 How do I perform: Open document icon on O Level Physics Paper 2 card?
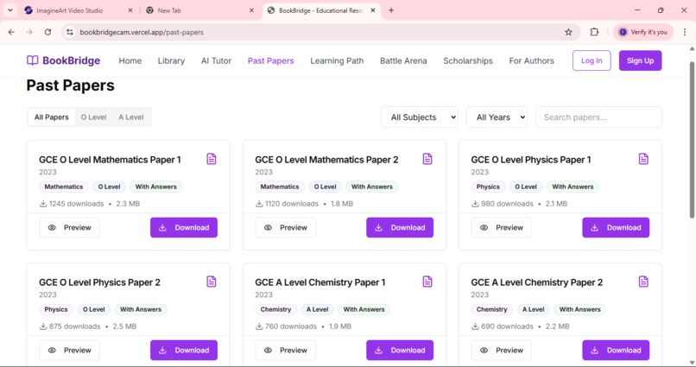(212, 282)
